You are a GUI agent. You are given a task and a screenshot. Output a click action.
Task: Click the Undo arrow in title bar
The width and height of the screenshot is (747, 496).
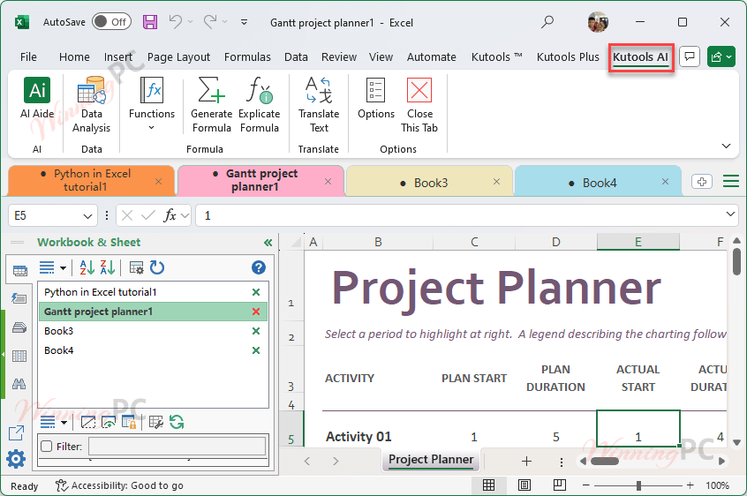tap(176, 21)
